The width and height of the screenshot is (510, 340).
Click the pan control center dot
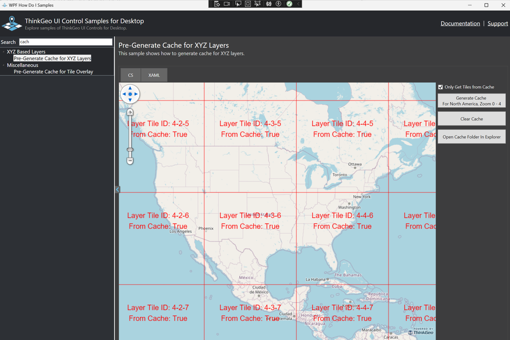[x=130, y=94]
